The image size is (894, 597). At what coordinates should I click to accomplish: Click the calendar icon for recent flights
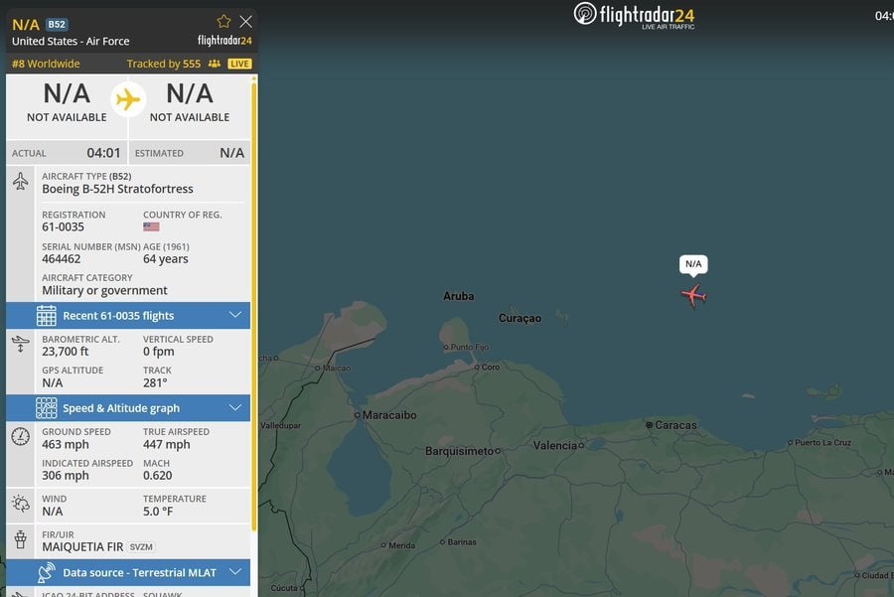point(46,315)
